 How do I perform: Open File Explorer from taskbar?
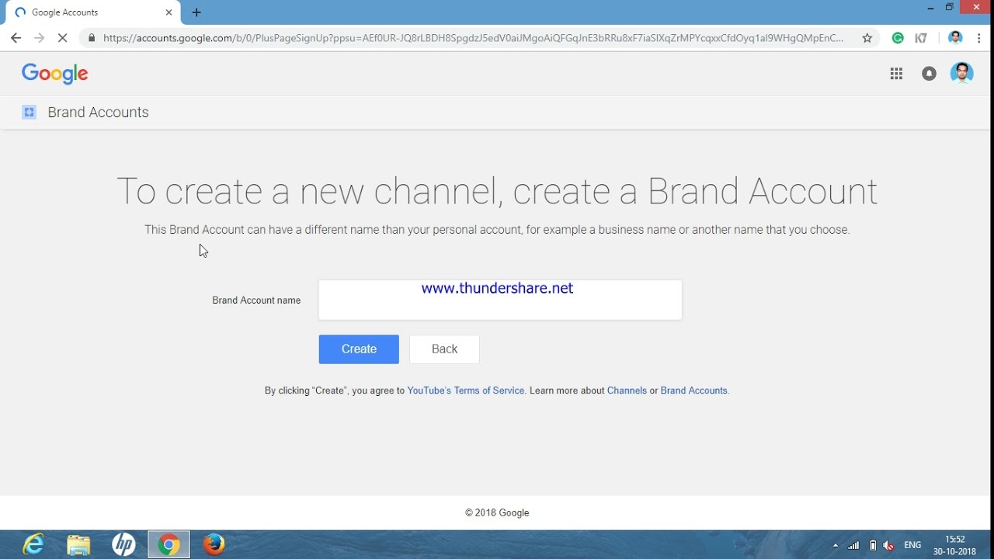tap(78, 544)
